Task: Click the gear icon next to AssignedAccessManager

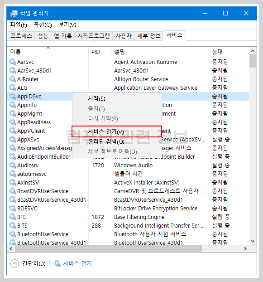Action: [x=13, y=148]
